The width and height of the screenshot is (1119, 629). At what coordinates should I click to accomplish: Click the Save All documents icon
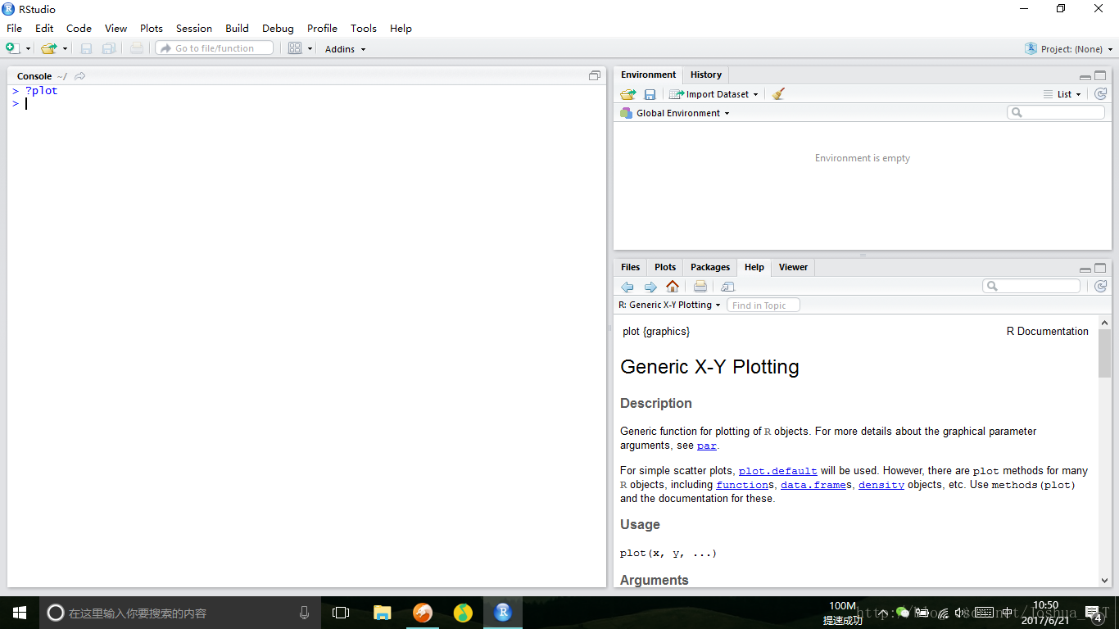(x=108, y=48)
